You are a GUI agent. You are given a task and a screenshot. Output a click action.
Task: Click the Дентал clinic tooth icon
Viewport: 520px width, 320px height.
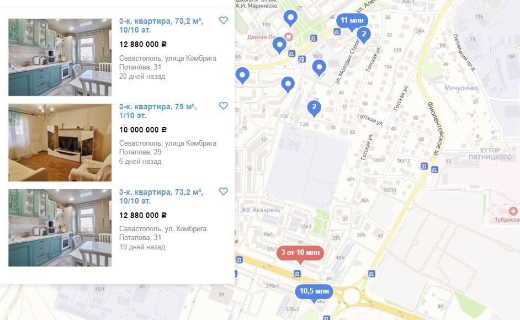coord(289,36)
